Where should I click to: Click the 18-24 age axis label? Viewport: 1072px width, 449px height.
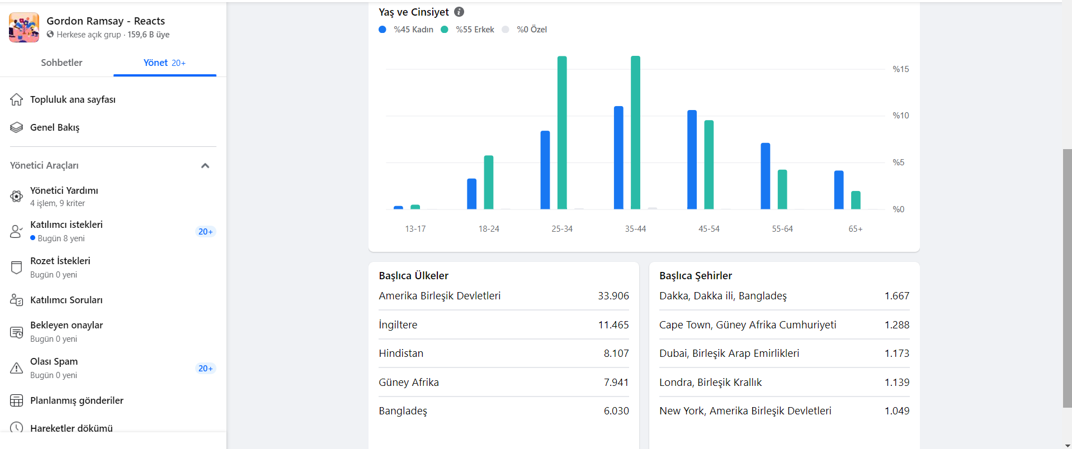tap(489, 229)
